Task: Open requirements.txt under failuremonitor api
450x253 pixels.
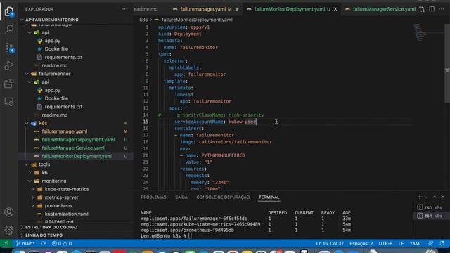Action: (x=77, y=107)
